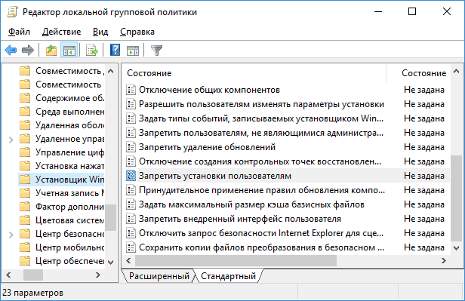Click the folder icon of Фактор дополни

25,207
